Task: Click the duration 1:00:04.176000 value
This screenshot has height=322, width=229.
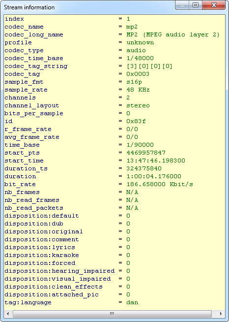Action: 154,176
